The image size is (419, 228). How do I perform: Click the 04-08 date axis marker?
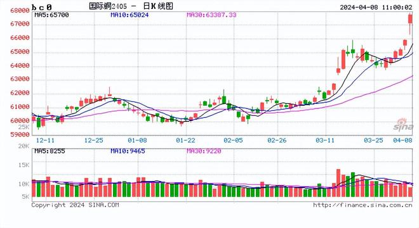pos(402,140)
